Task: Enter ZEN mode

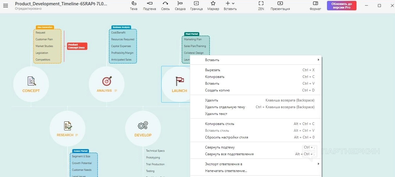Action: 261,3
